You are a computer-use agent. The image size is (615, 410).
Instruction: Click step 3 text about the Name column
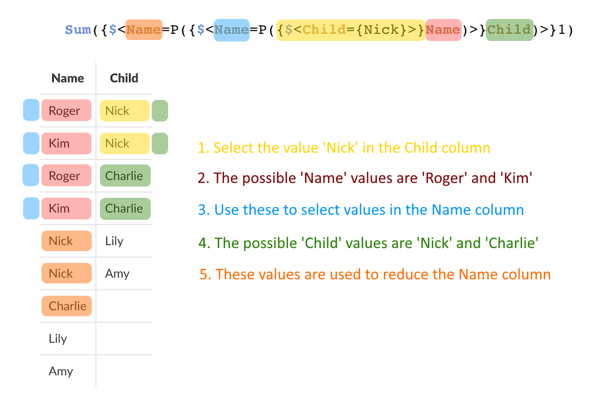pyautogui.click(x=361, y=210)
